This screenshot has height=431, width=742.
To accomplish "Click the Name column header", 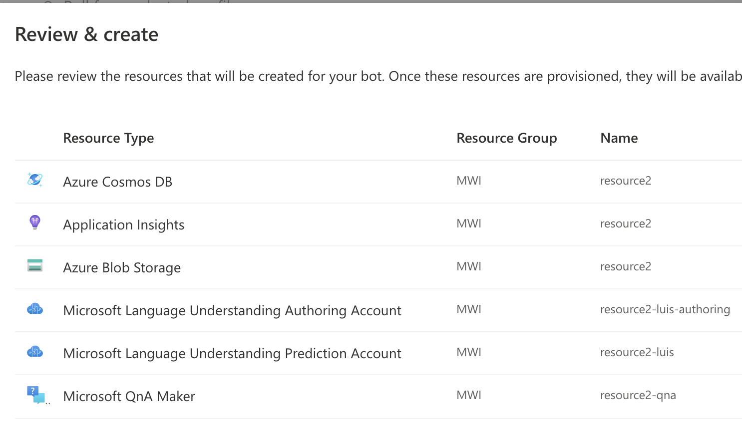I will tap(619, 138).
